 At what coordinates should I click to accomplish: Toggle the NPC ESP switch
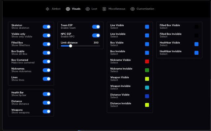pyautogui.click(x=96, y=35)
